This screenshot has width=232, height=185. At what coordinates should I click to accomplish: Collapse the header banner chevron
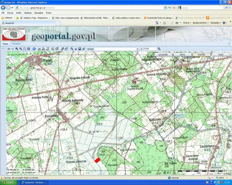pos(229,44)
